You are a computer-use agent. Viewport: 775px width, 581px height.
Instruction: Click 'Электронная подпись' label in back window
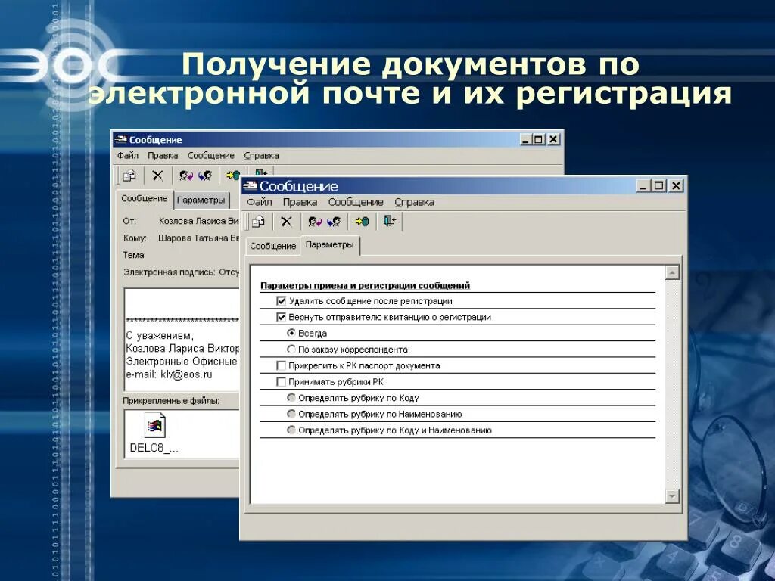pos(169,272)
